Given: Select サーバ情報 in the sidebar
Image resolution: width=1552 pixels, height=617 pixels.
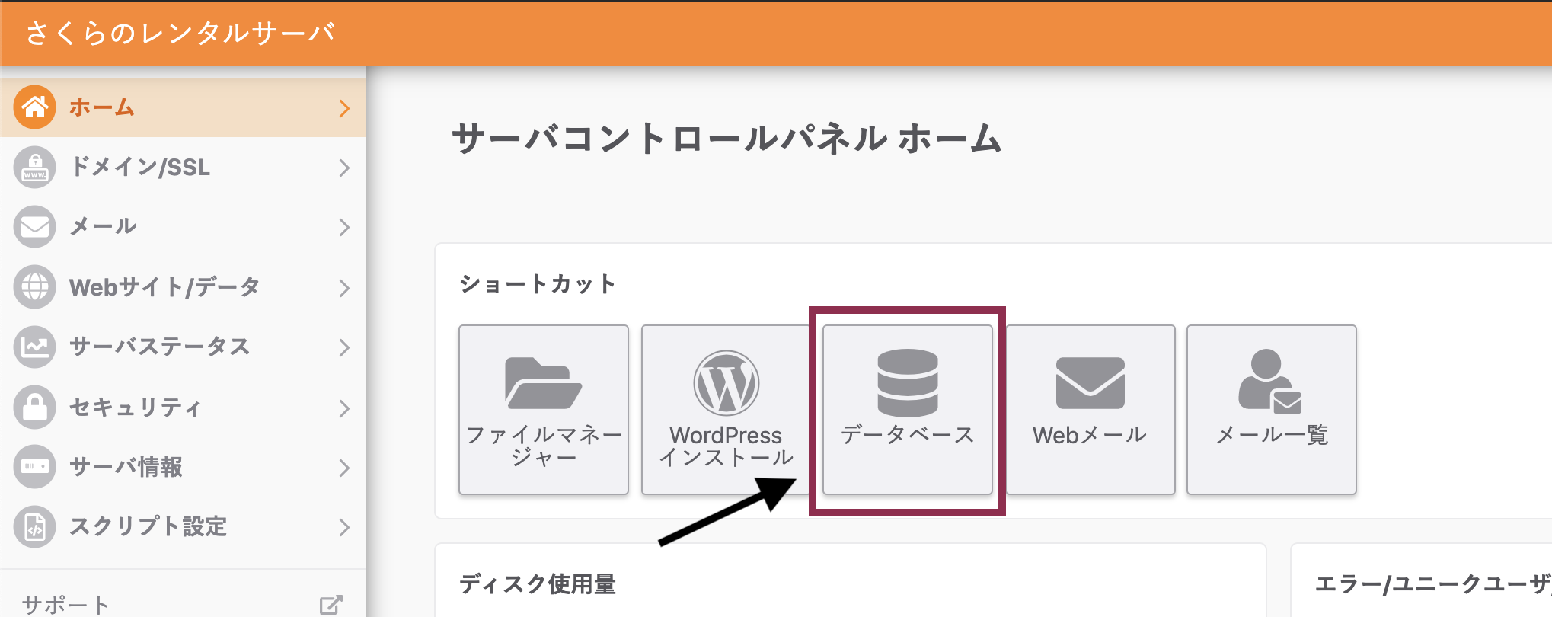Looking at the screenshot, I should [x=183, y=466].
